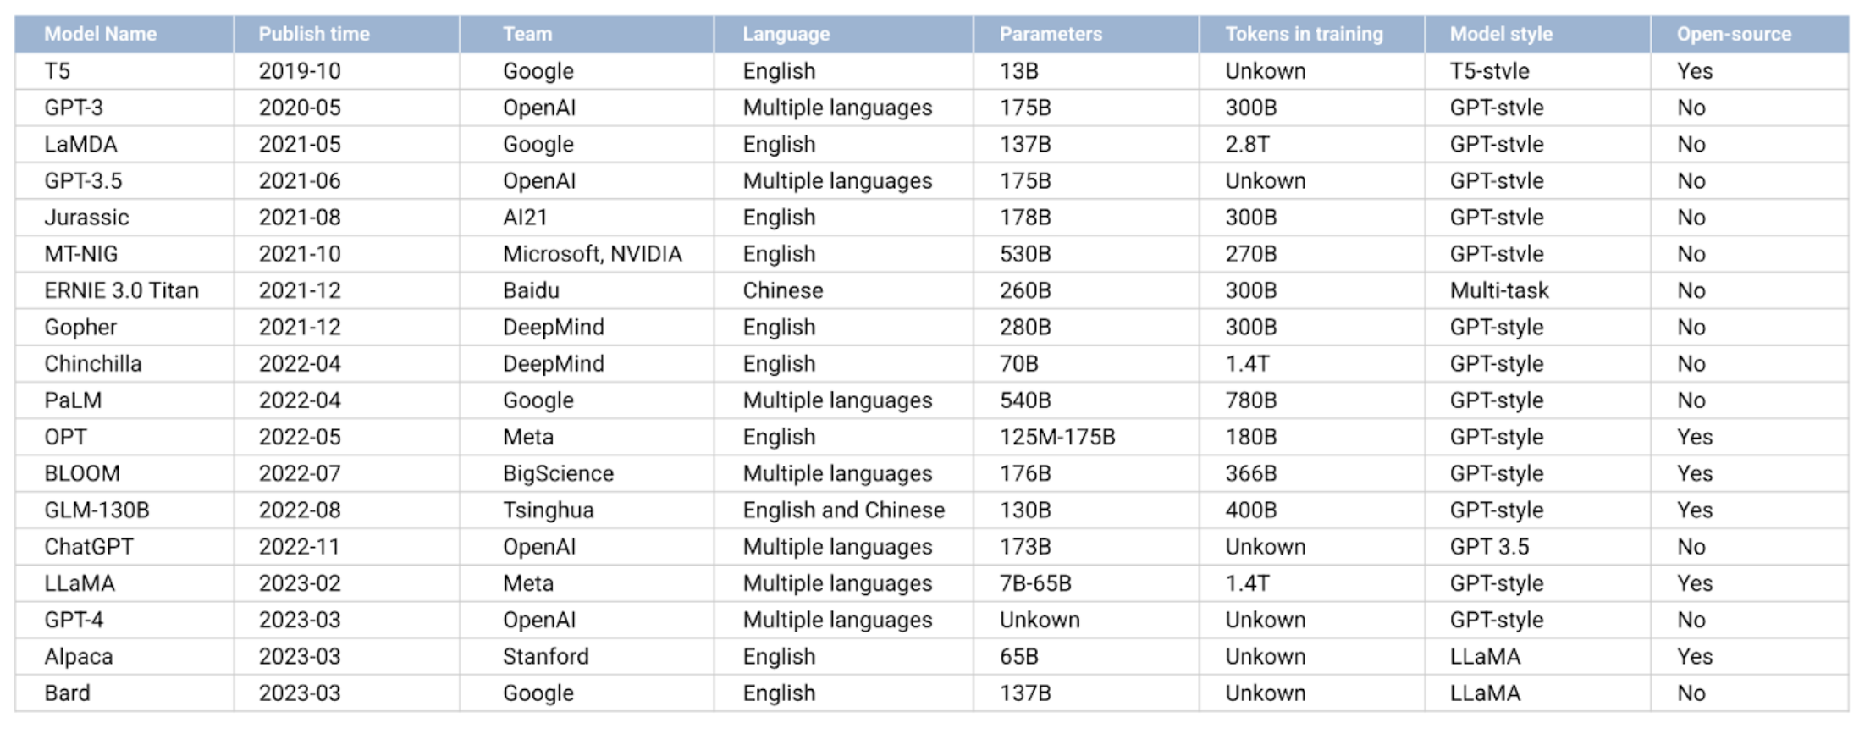The image size is (1870, 734).
Task: Click the Model style column header
Action: pos(1538,35)
